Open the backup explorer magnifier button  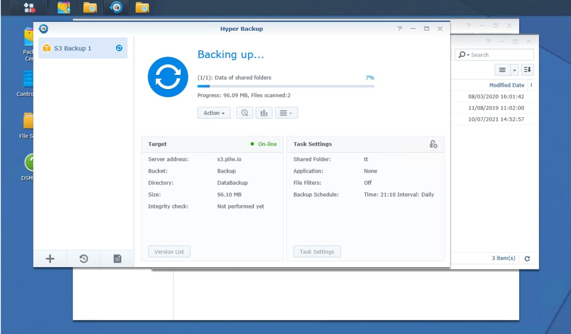tap(244, 113)
